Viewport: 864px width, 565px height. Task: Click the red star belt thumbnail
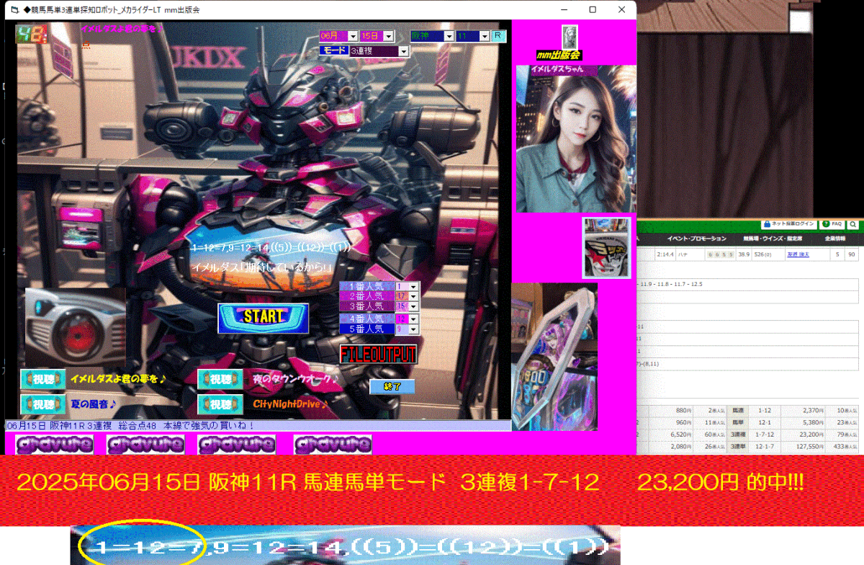click(x=606, y=247)
